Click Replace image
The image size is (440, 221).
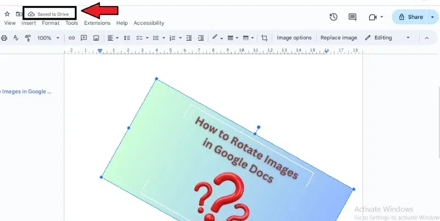[x=339, y=37]
